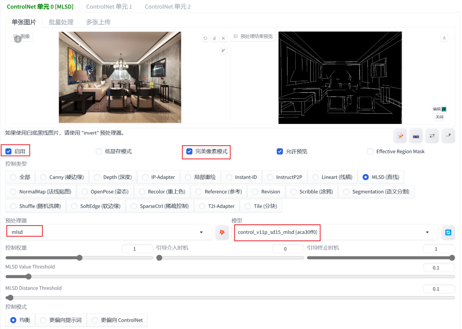Image resolution: width=462 pixels, height=329 pixels.
Task: Click the 引导终止时机 slider handle
Action: (x=452, y=258)
